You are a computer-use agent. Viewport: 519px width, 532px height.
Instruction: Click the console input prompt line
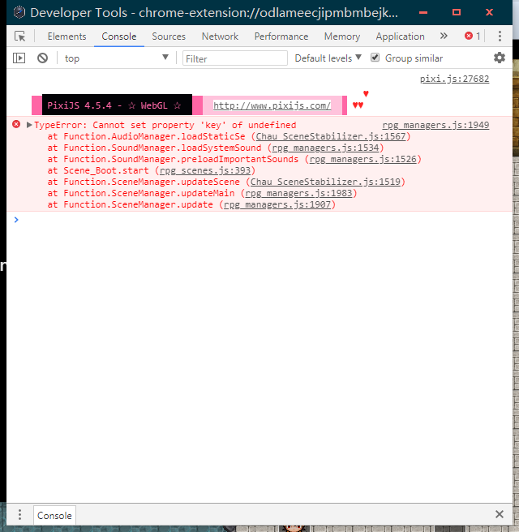(x=259, y=220)
